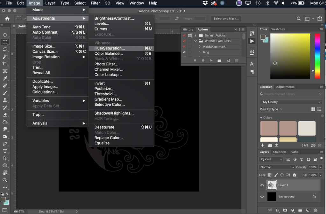Toggle lock image pixels brush icon

tap(276, 175)
